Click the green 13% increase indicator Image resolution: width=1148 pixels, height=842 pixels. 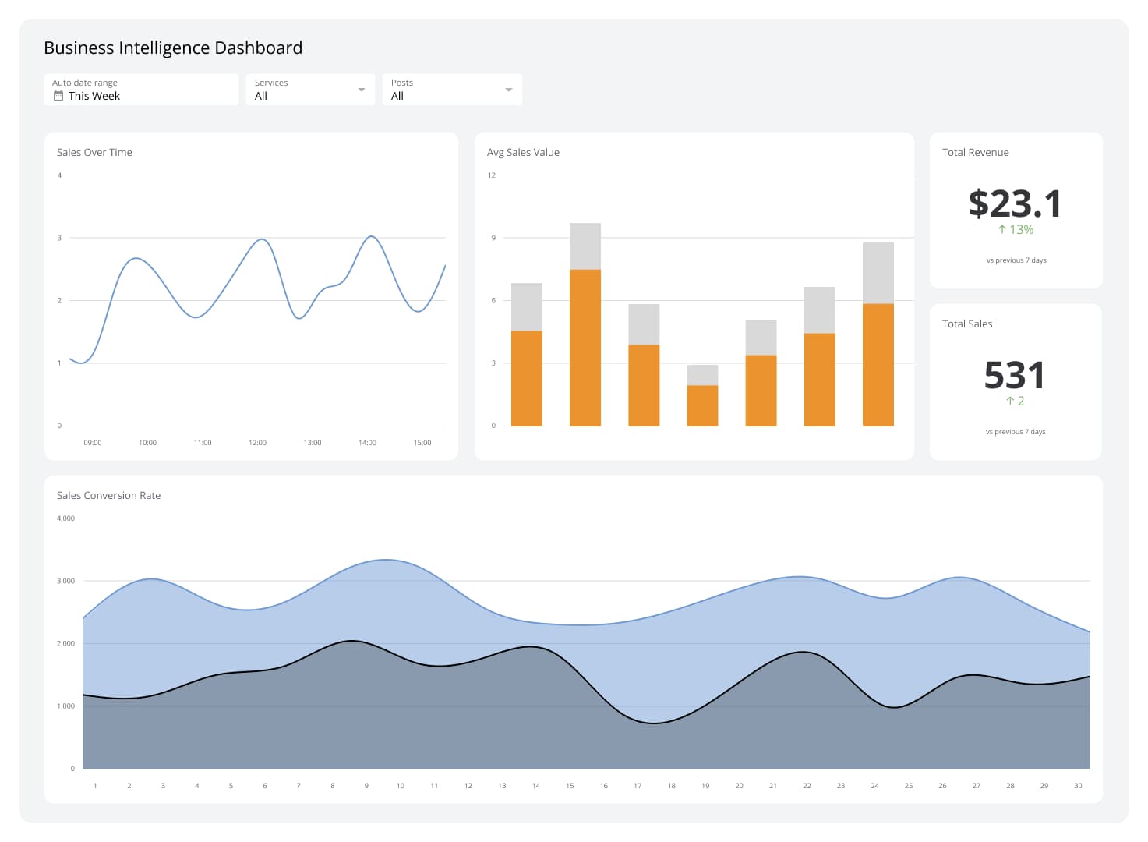point(1015,229)
